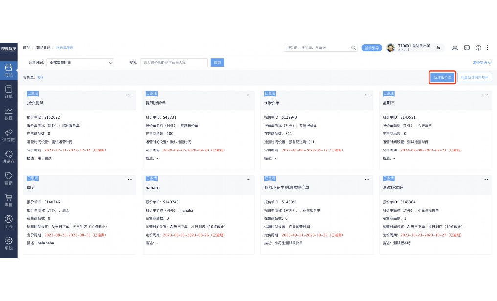Screen dimensions: 497x301
Task: Open the more menu on the 复制报价单 card
Action: tap(248, 95)
